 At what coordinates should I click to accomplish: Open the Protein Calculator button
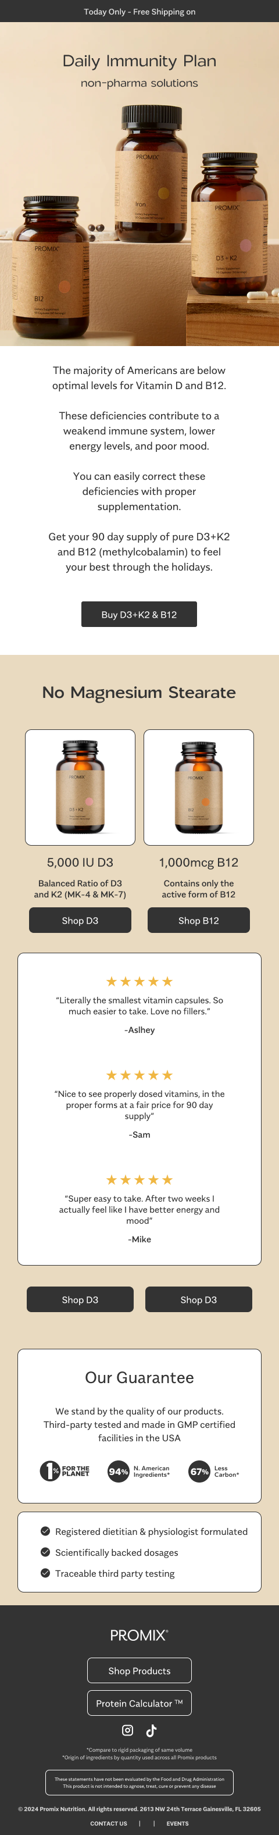pos(139,1703)
